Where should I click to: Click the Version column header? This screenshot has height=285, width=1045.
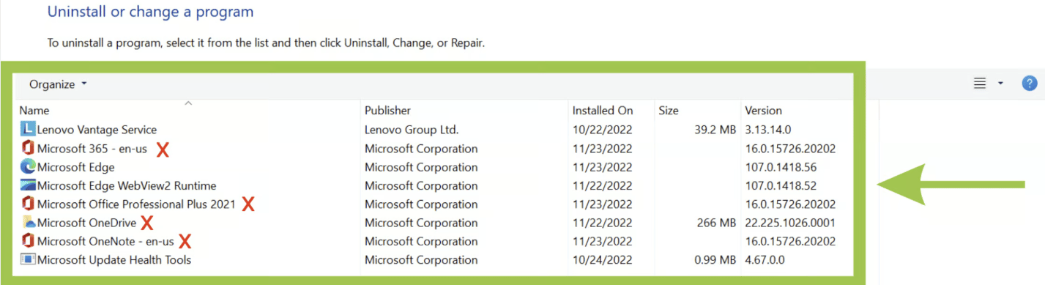pyautogui.click(x=763, y=111)
